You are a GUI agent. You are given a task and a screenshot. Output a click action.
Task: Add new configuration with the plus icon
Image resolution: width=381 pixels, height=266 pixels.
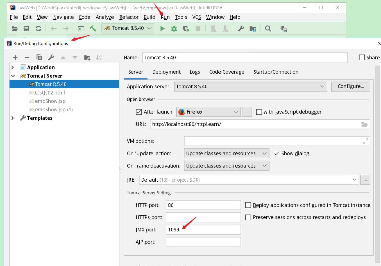coord(15,58)
